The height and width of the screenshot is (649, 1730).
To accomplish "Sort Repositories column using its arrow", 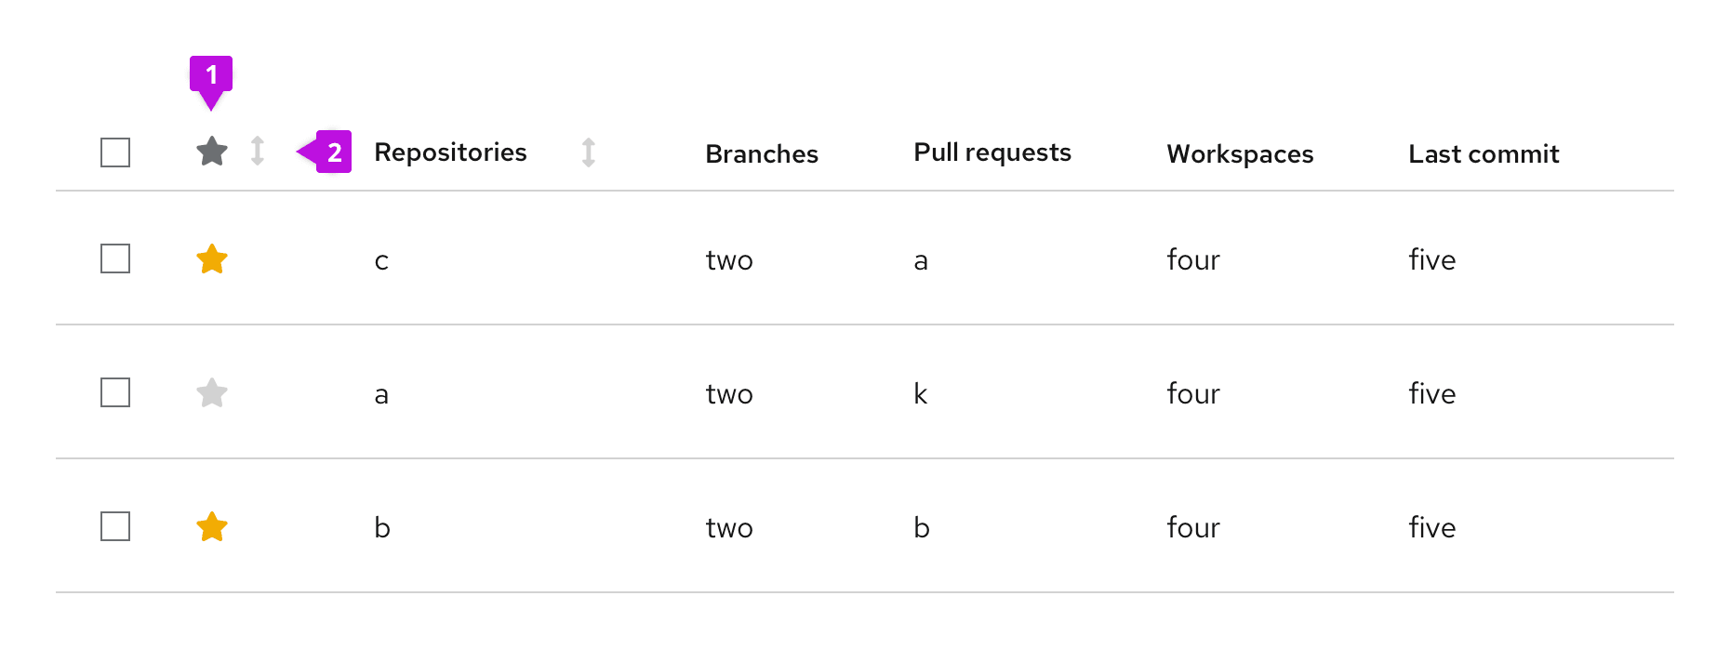I will (588, 152).
